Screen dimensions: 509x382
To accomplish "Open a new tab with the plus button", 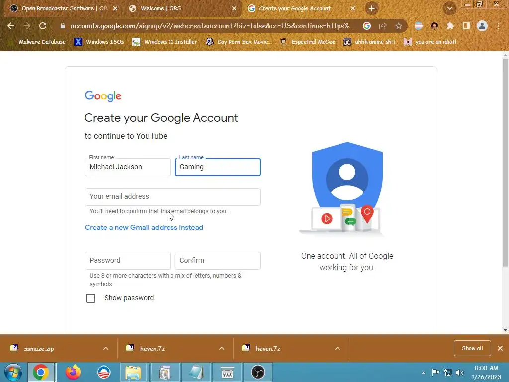I will click(x=372, y=8).
